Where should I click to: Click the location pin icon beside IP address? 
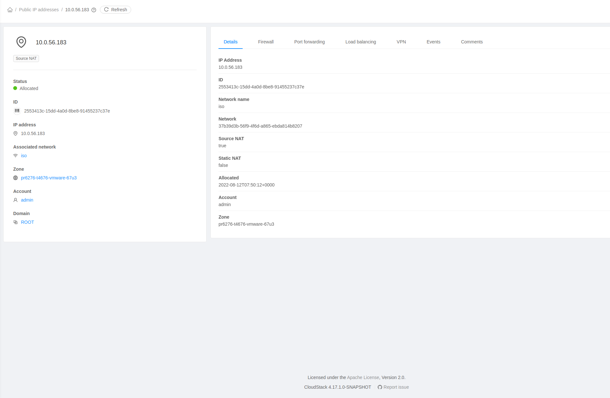click(x=15, y=133)
